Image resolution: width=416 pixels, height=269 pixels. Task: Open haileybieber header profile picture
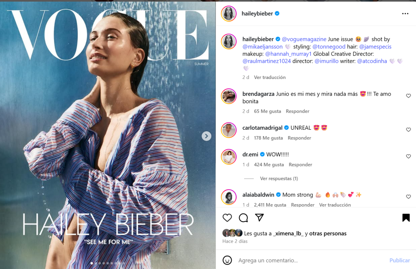(229, 13)
